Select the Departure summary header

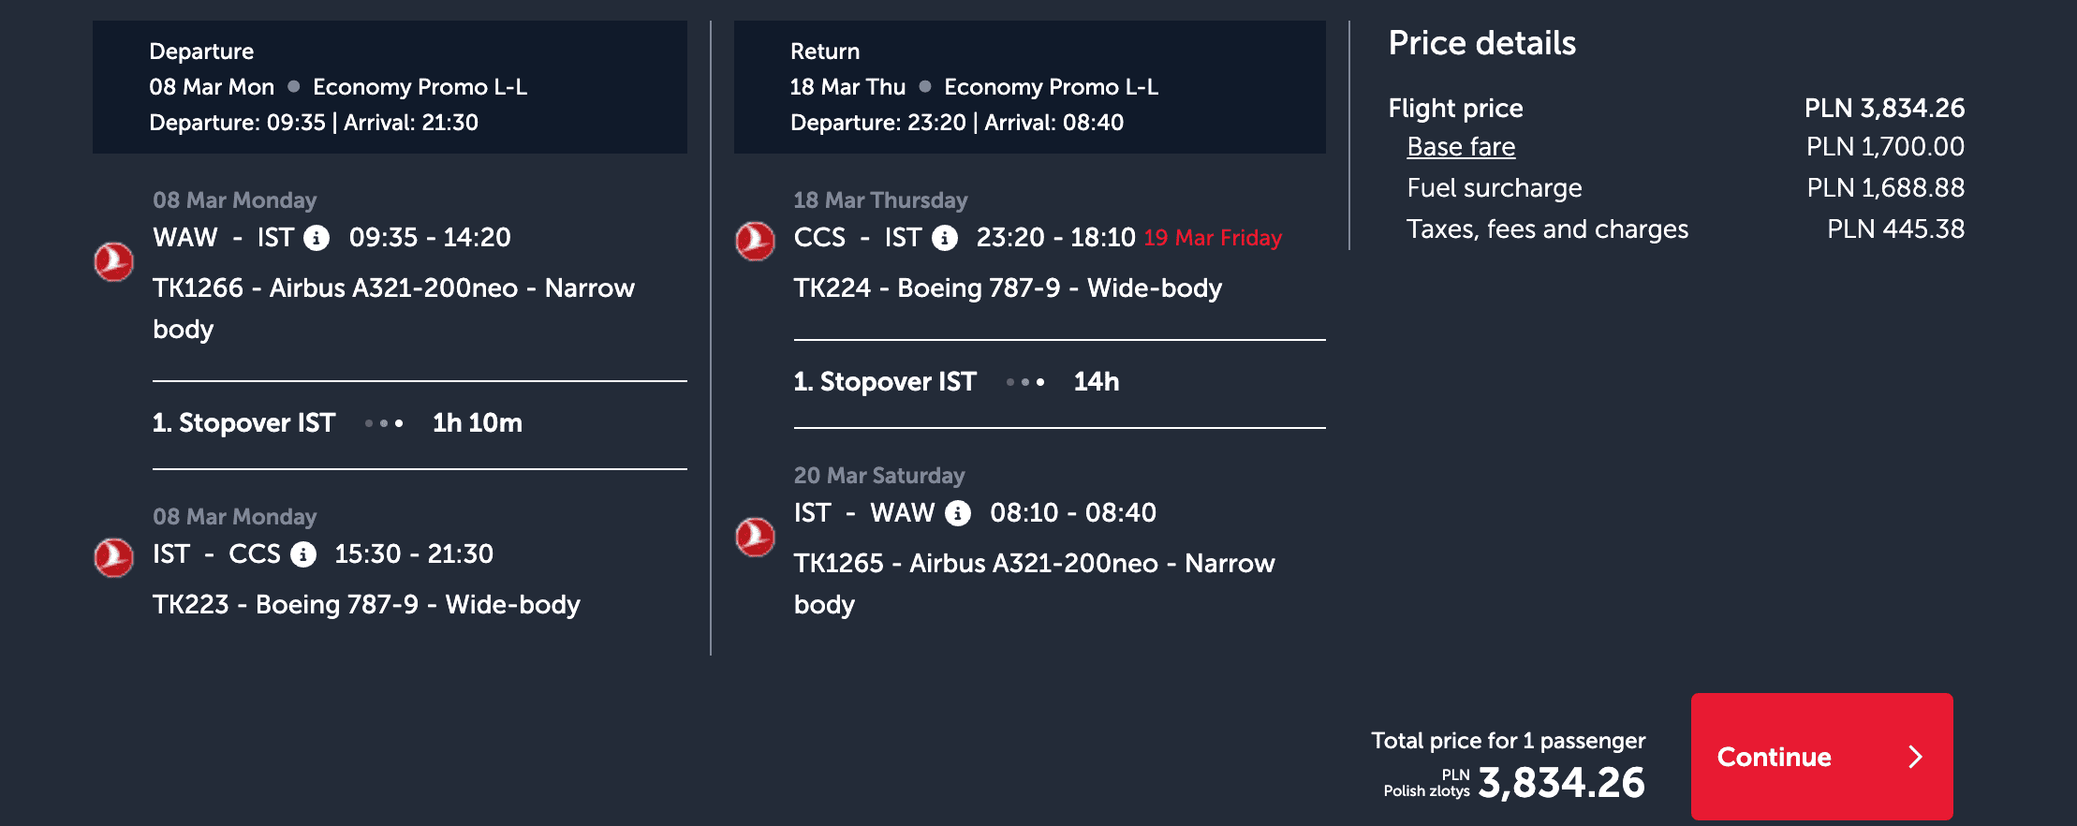(x=390, y=87)
